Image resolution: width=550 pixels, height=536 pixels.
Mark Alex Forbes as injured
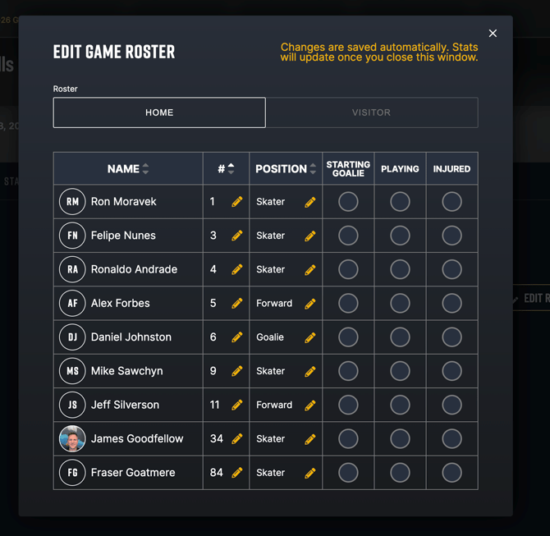(451, 303)
